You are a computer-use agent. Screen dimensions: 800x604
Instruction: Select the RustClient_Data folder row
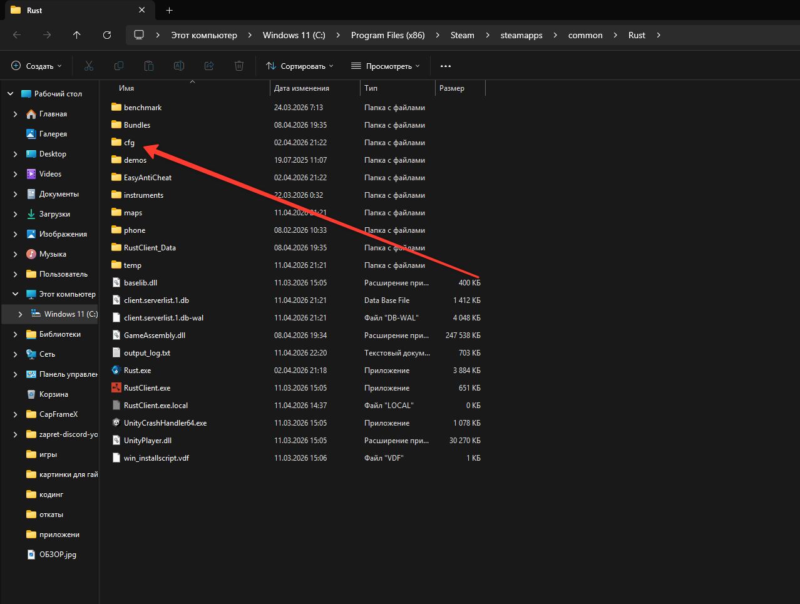[x=295, y=248]
